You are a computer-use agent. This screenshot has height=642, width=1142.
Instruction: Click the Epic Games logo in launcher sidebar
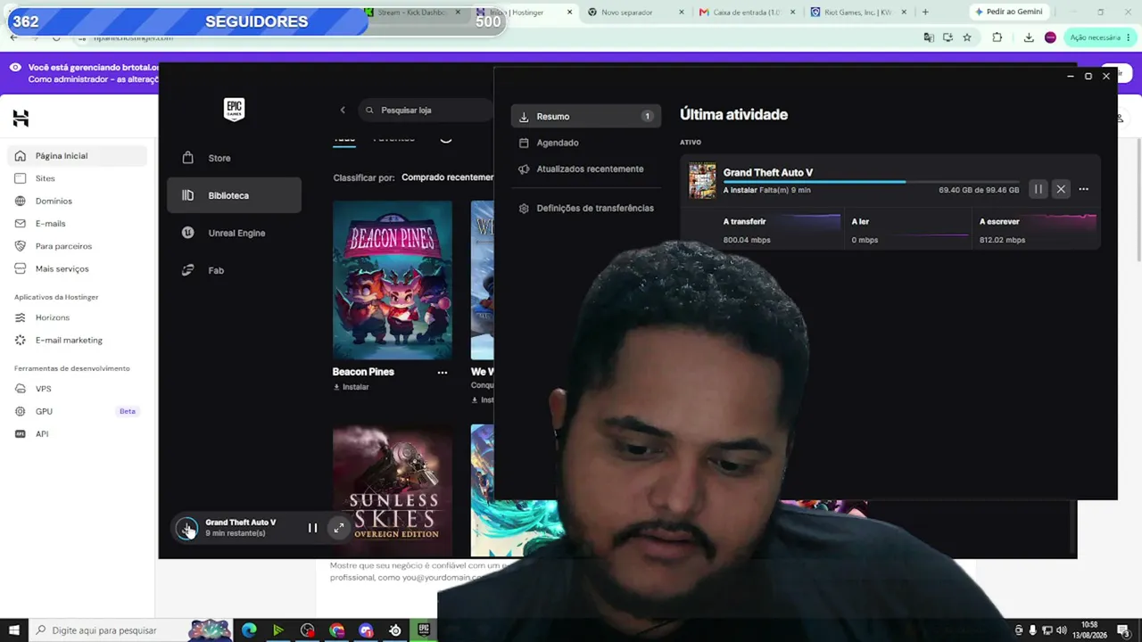click(234, 110)
